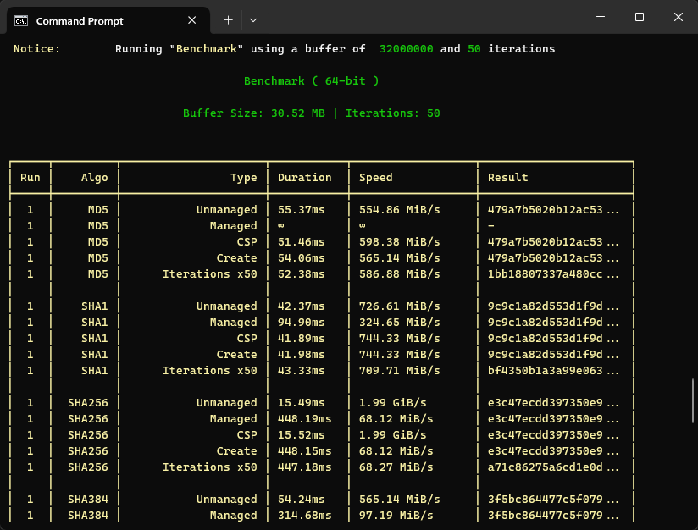This screenshot has height=530, width=698.
Task: Click the Algo column header
Action: 94,178
